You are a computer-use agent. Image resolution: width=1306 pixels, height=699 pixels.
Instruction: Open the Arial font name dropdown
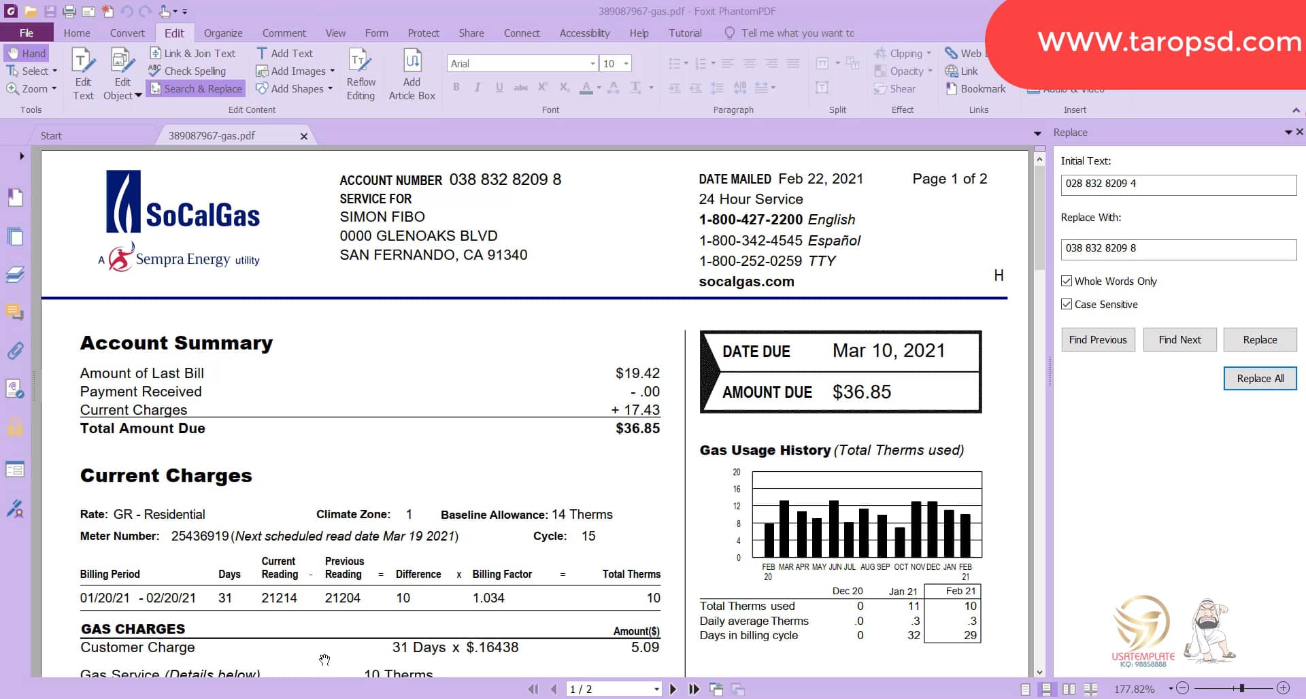coord(592,63)
